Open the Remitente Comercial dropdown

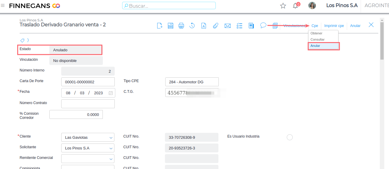point(88,159)
